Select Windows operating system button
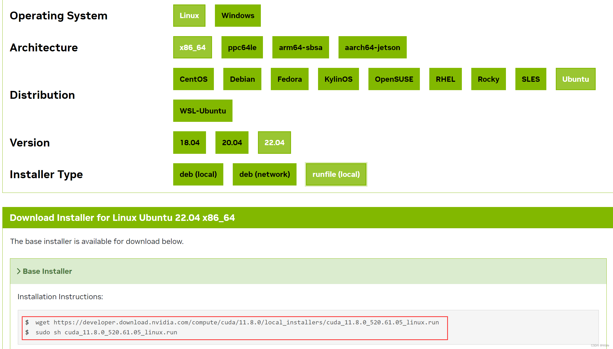 click(237, 16)
